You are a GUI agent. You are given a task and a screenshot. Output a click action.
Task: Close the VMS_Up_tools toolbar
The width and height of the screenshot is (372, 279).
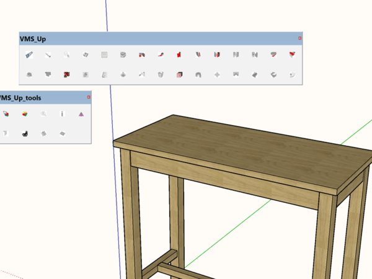[89, 97]
